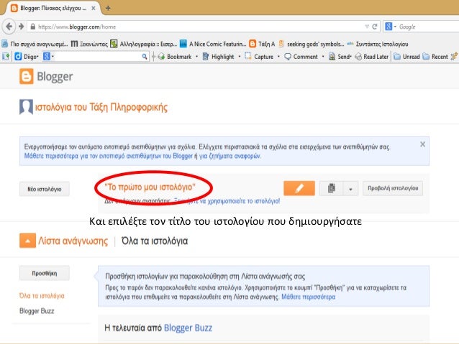Click the padlock icon in address bar
Viewport: 459px width, 344px height.
point(33,27)
